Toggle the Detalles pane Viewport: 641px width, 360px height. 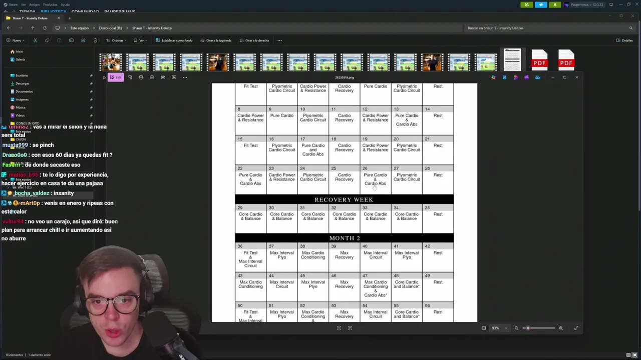point(624,40)
